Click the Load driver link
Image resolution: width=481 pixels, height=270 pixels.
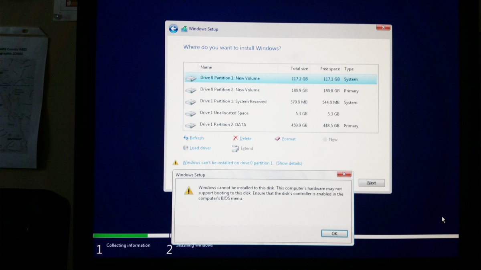[x=200, y=148]
